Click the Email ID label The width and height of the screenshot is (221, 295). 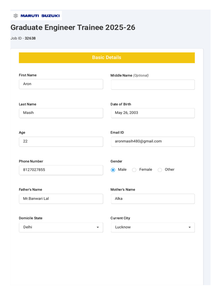point(117,133)
